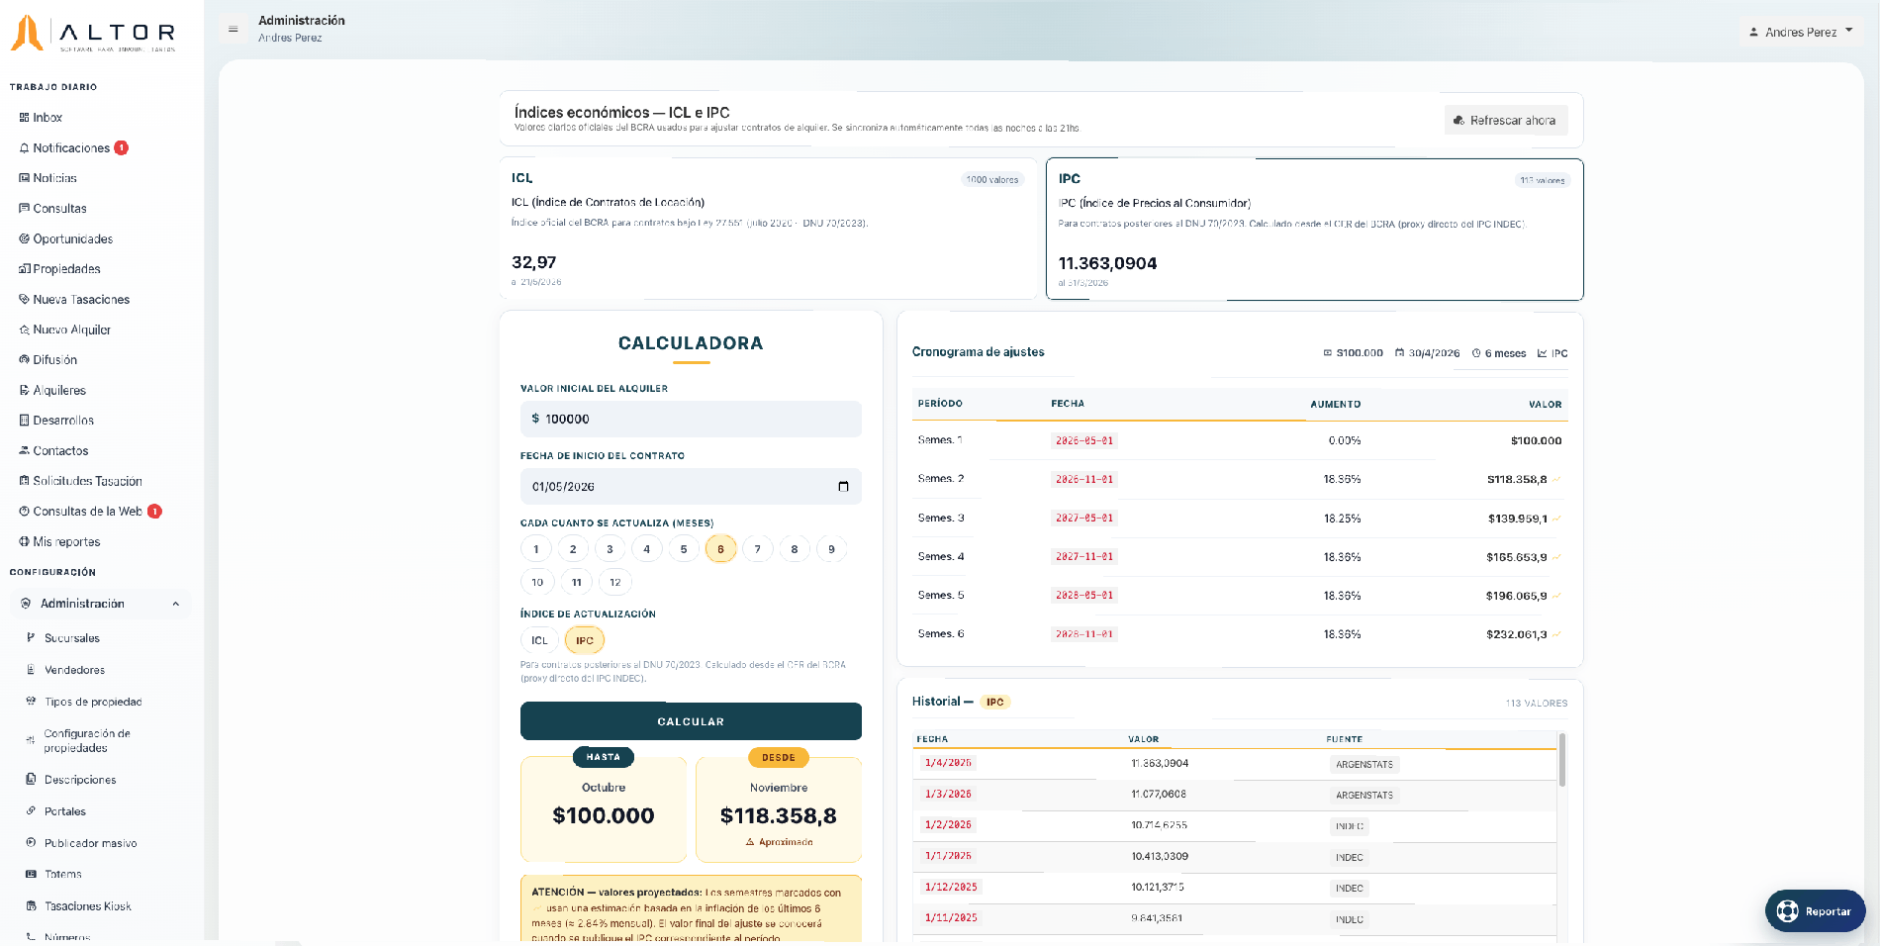Open Vendedores submenu item

coord(74,670)
